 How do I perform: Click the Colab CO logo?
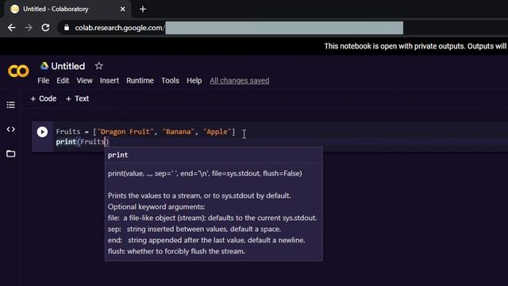18,71
